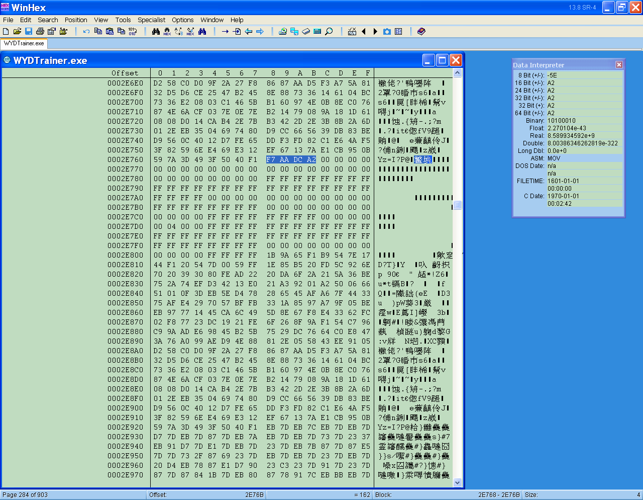Screen dimensions: 643x500
Task: Open the file Properties icon in the toolbar
Action: click(52, 31)
